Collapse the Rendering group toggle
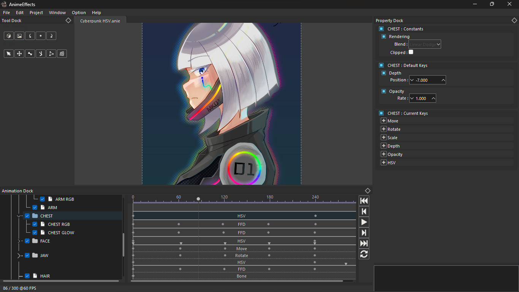 click(384, 36)
